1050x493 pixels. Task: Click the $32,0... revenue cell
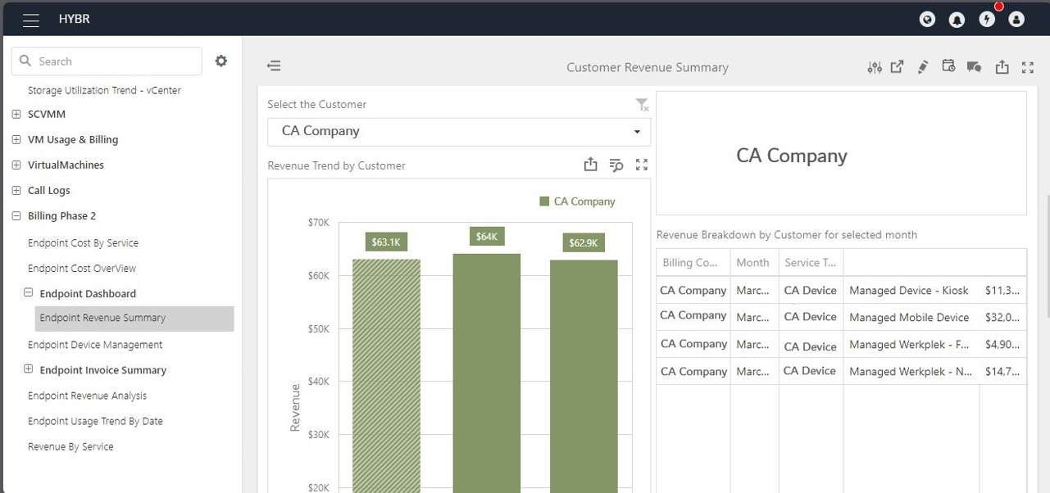point(1002,318)
